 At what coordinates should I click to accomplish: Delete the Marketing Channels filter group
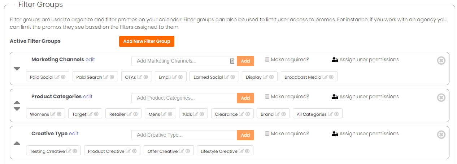[441, 60]
